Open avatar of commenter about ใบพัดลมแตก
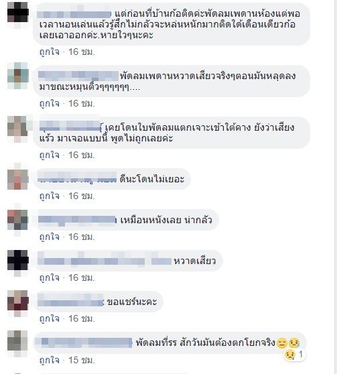337x374 pixels. tap(18, 127)
